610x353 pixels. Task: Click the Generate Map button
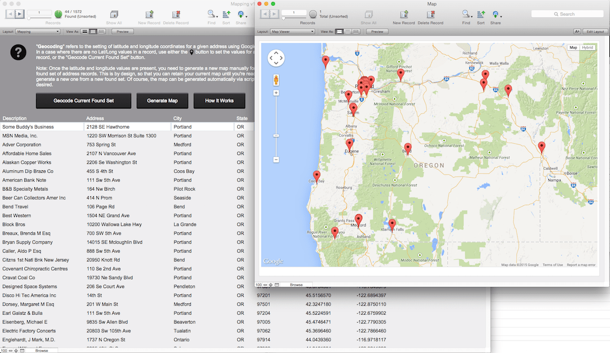coord(162,100)
